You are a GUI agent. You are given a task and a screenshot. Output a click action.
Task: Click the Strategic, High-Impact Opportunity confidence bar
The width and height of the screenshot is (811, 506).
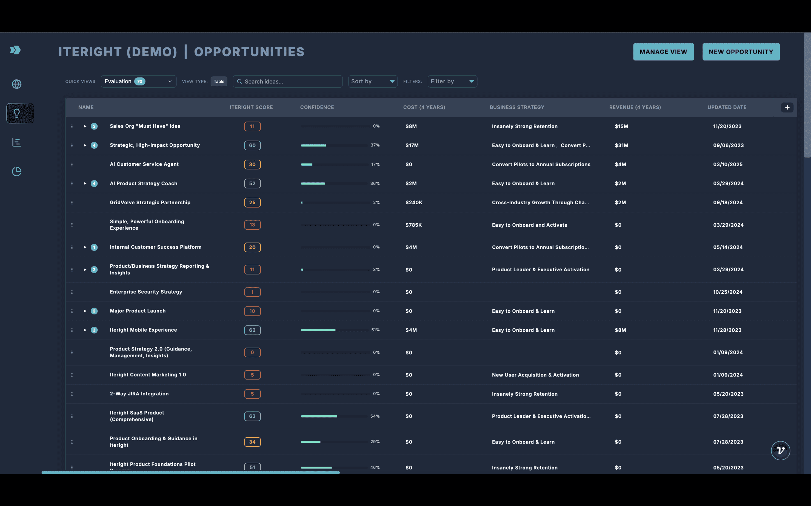point(334,145)
